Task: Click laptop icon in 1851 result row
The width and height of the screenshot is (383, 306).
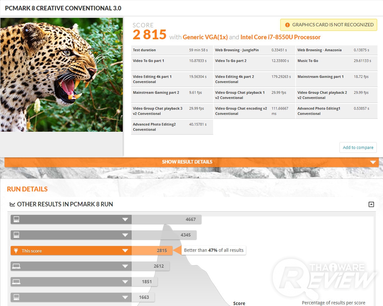Action: pos(16,282)
